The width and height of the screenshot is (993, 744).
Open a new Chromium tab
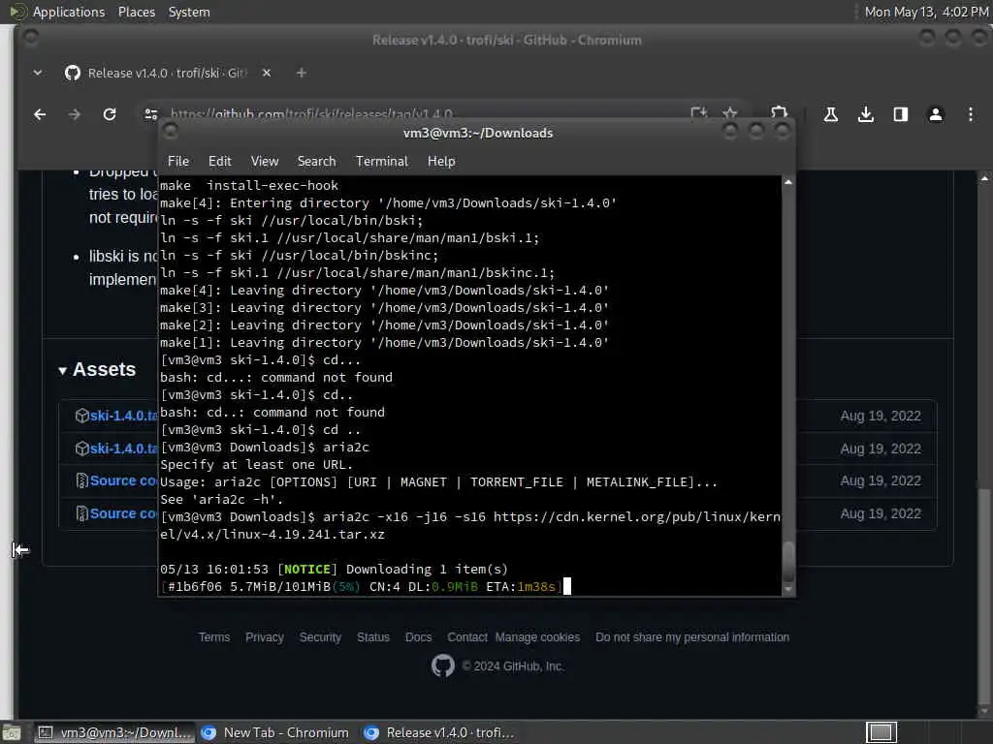pyautogui.click(x=302, y=73)
